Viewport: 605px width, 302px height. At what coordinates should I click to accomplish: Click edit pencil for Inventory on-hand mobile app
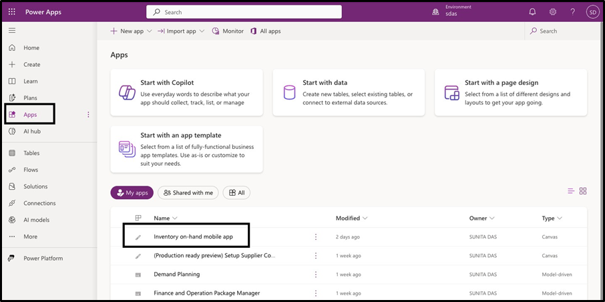(x=138, y=237)
